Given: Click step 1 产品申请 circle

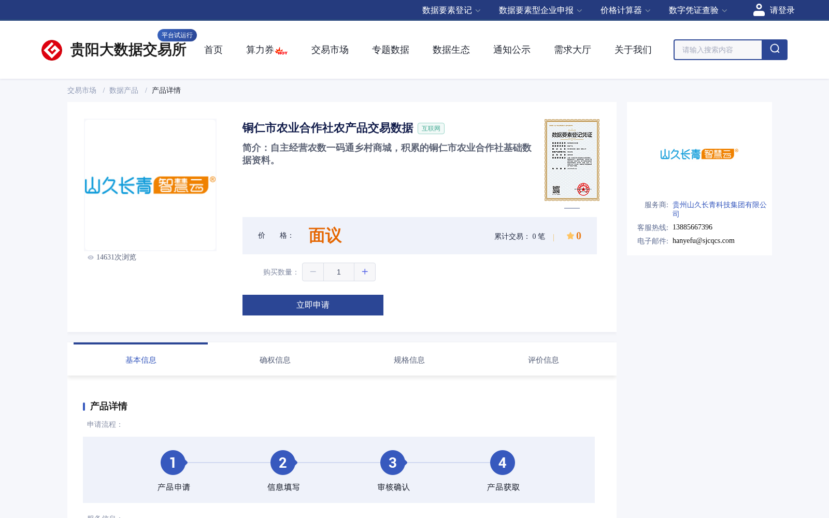Looking at the screenshot, I should tap(173, 463).
